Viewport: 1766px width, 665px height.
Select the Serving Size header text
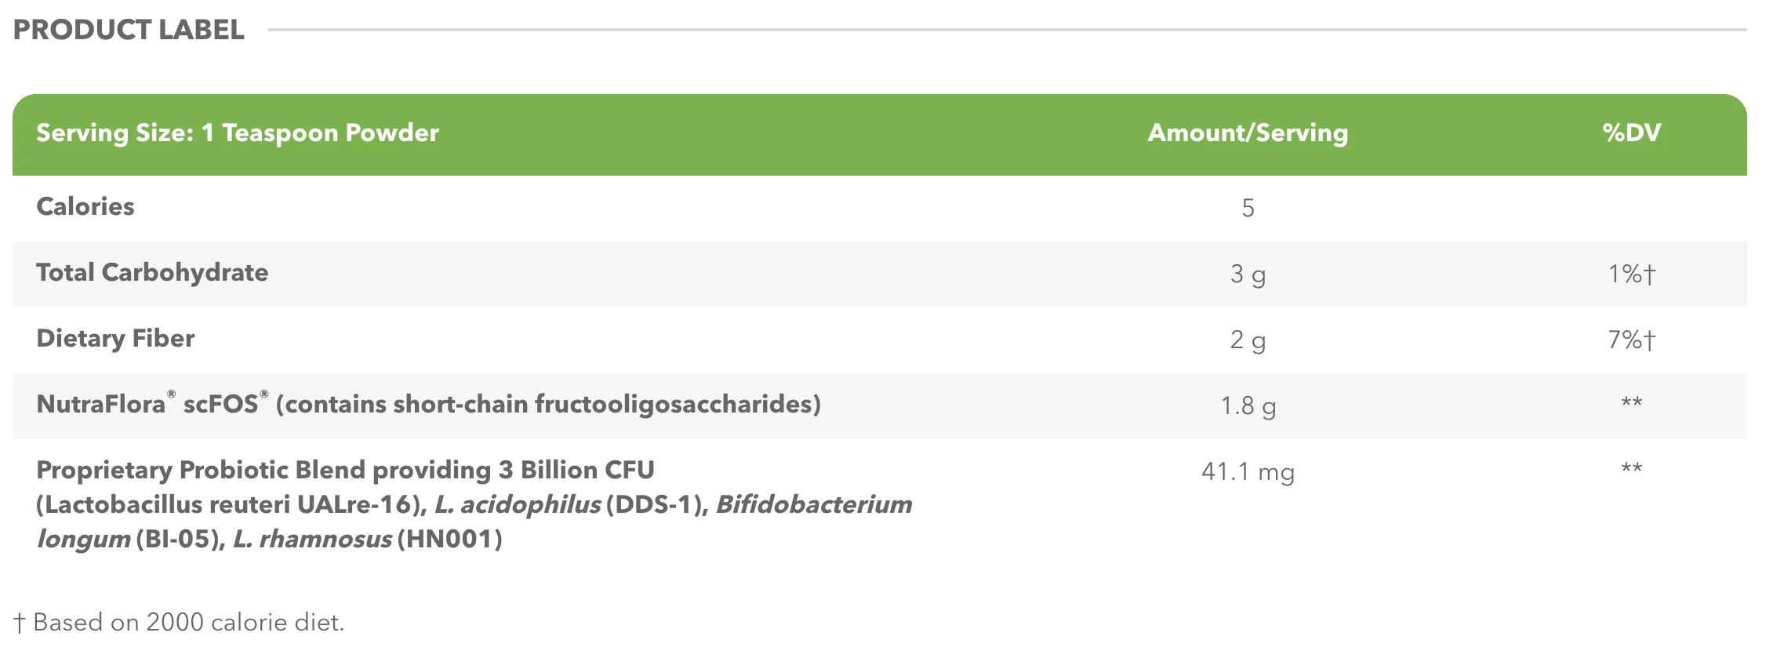[x=238, y=133]
